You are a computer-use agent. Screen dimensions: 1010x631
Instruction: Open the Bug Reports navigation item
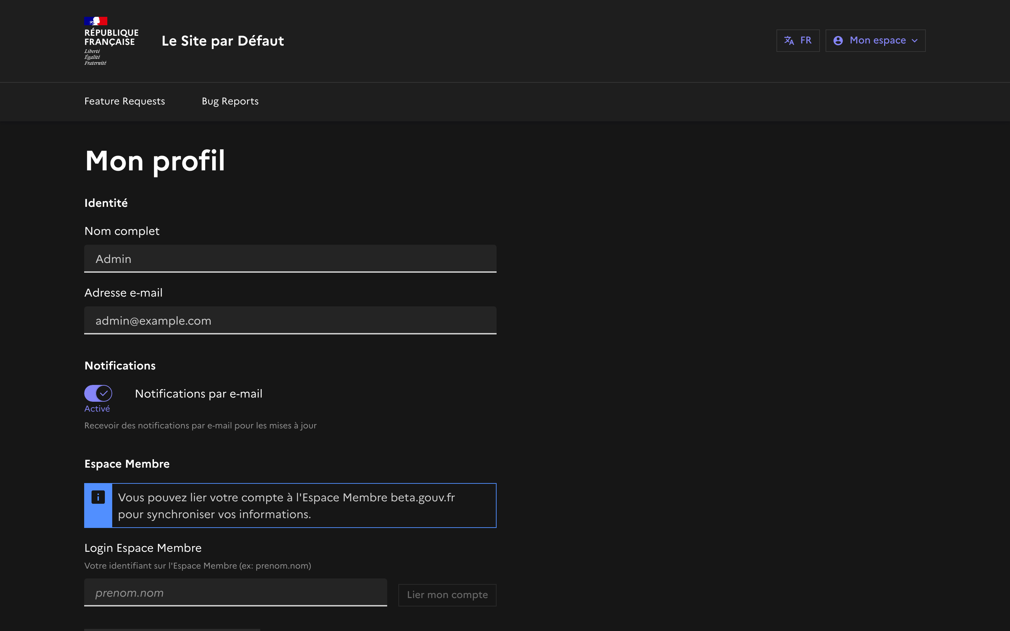(x=230, y=101)
